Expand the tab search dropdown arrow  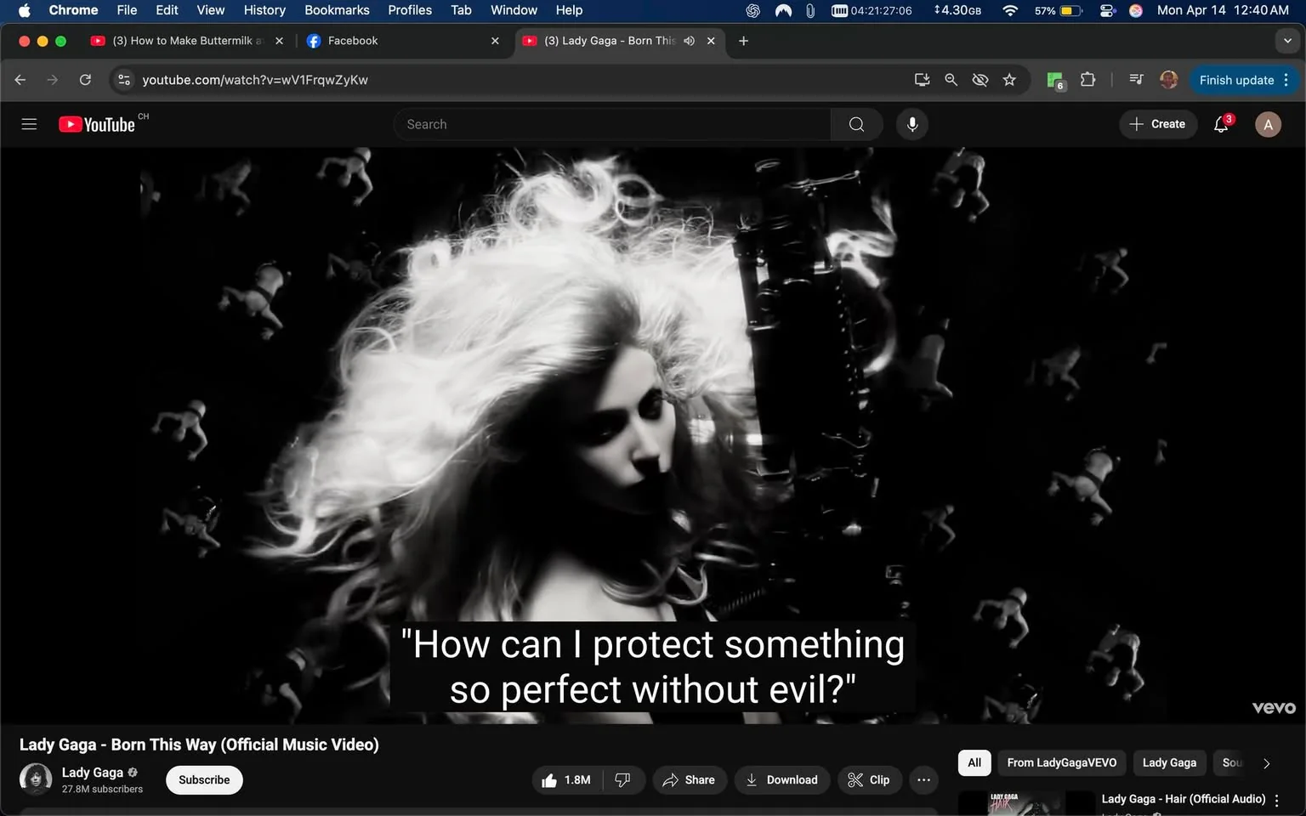pos(1287,41)
